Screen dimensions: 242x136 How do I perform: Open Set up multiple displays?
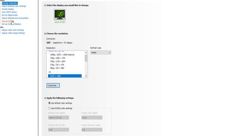click(x=11, y=24)
